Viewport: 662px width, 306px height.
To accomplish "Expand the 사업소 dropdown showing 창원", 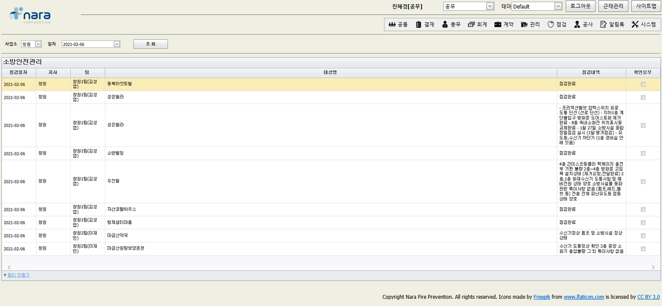I will coord(38,44).
